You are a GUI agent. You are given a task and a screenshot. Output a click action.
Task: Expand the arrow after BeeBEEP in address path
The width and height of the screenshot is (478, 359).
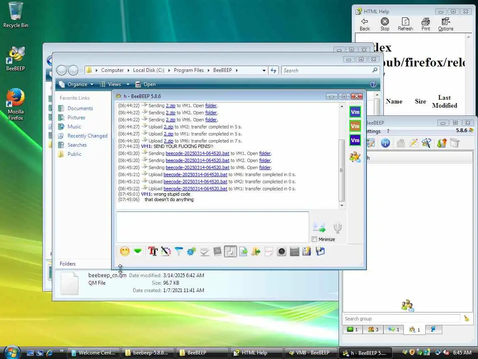(237, 70)
